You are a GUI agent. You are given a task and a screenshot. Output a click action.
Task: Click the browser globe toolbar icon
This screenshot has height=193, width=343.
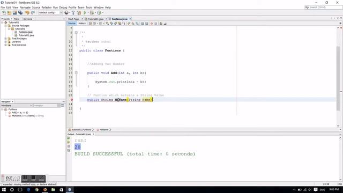tap(66, 13)
